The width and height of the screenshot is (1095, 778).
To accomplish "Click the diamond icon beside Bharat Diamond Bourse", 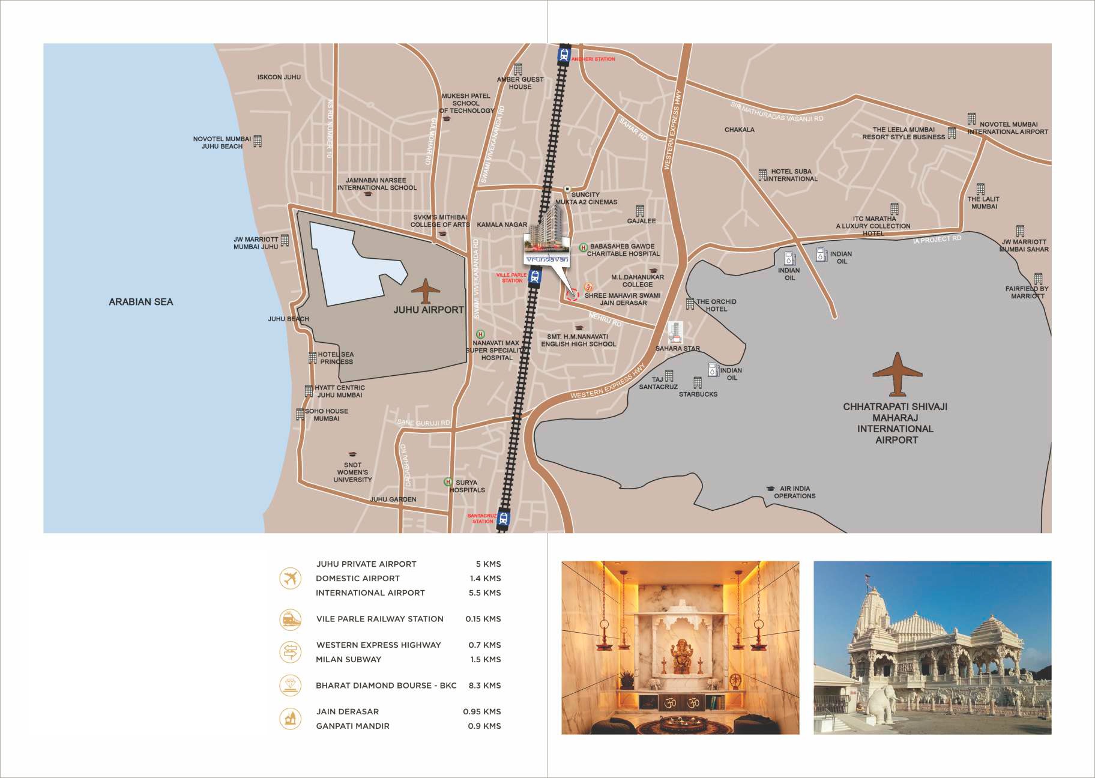I will click(291, 685).
